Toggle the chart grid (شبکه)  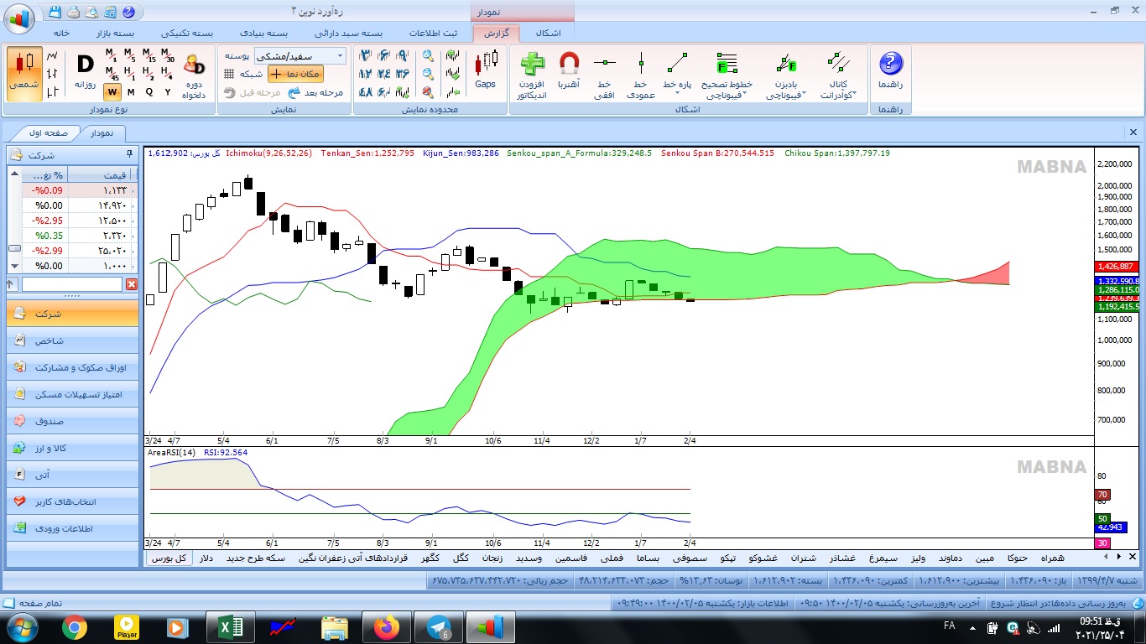point(242,74)
